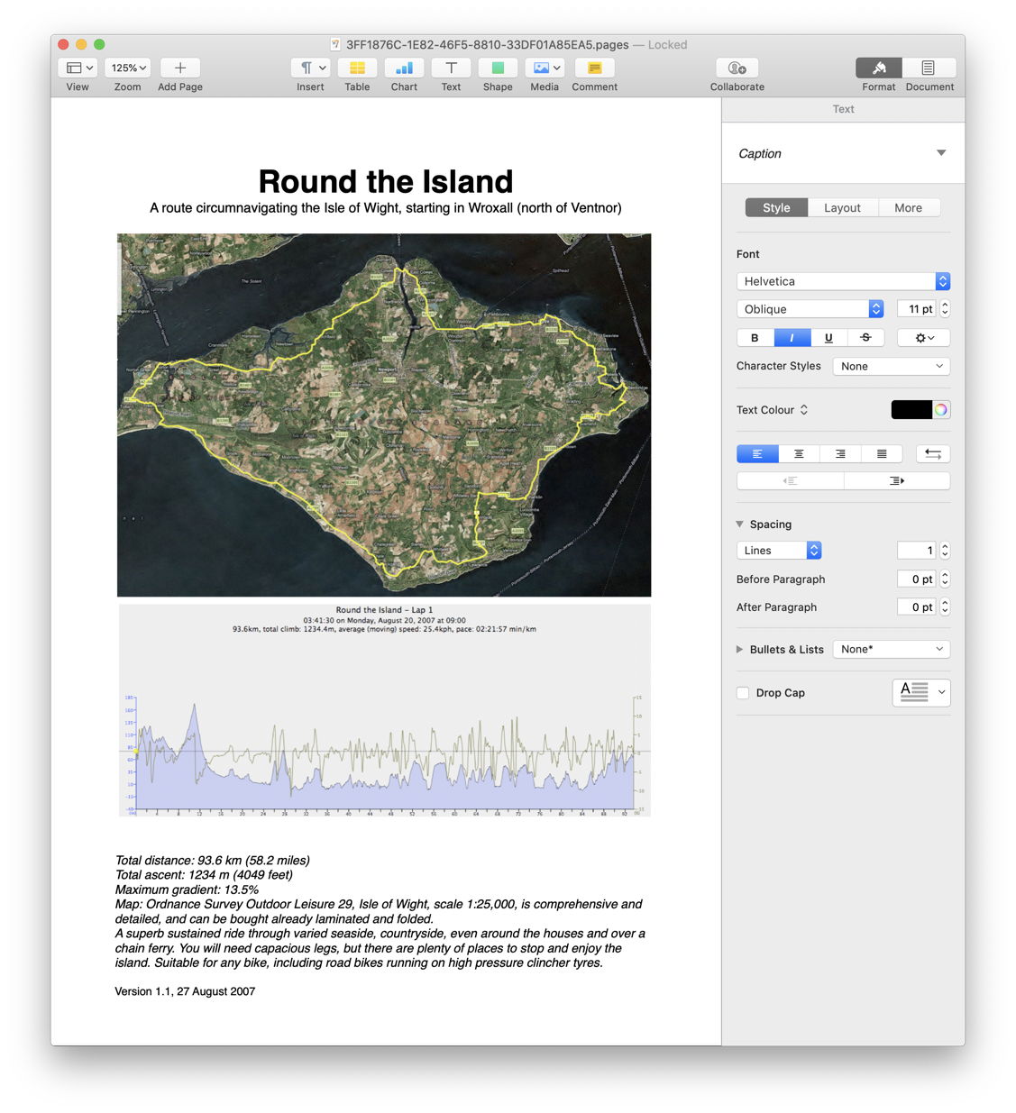Enable the Drop Cap checkbox
The image size is (1016, 1113).
743,693
